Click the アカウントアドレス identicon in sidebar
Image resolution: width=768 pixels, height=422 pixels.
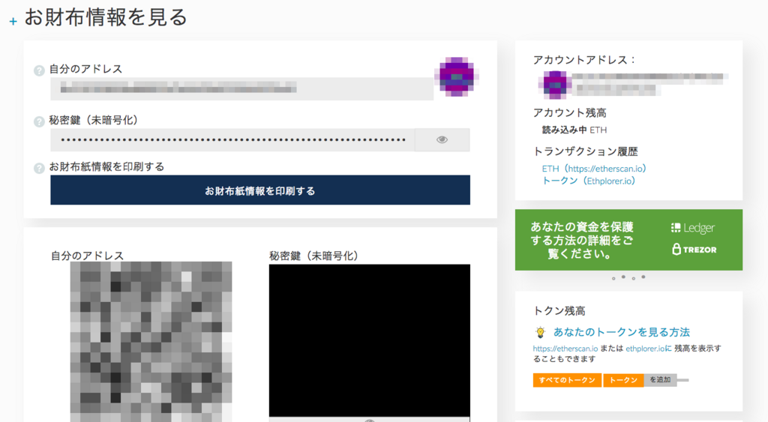555,84
